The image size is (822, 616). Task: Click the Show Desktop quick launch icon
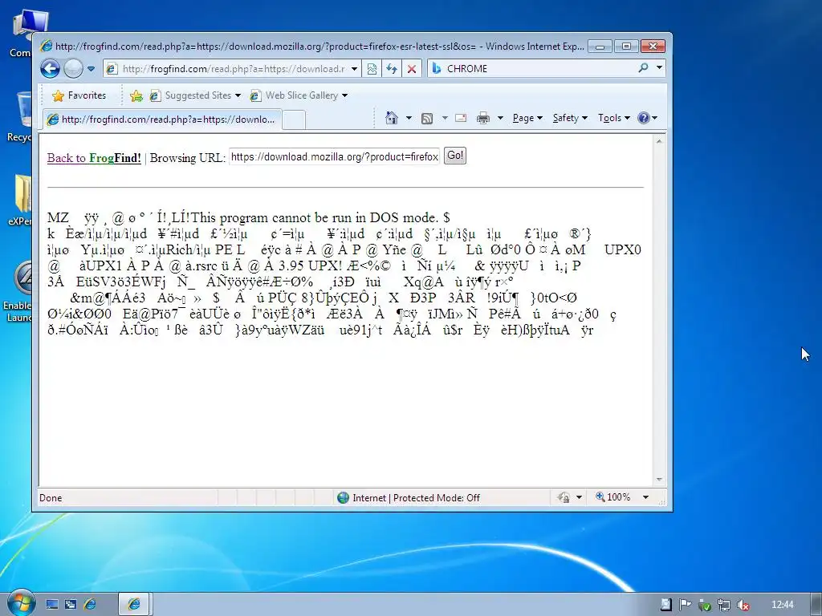[x=52, y=605]
